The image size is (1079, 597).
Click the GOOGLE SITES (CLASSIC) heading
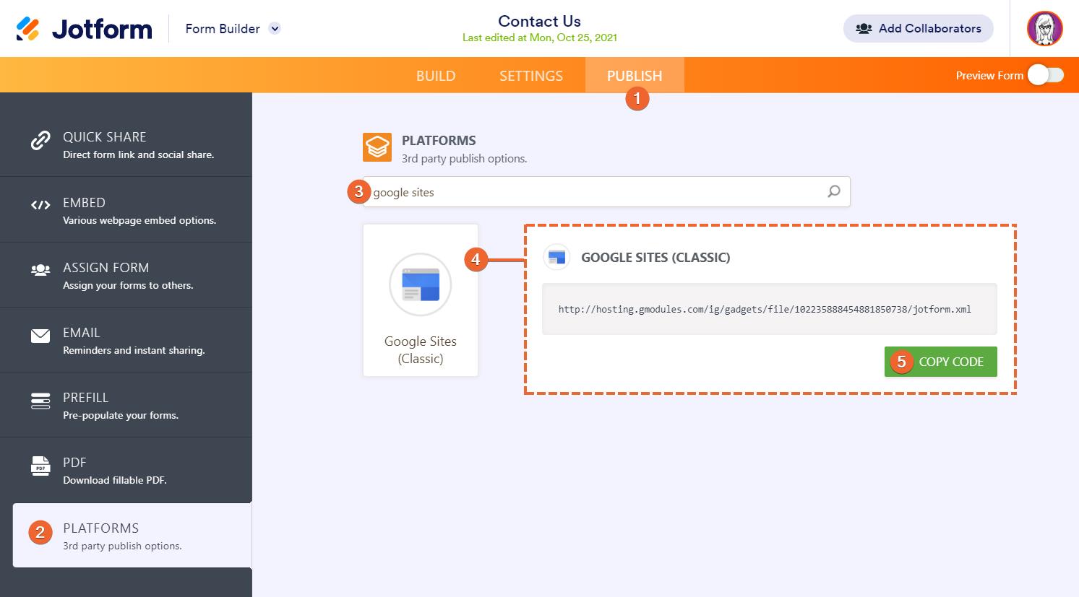655,258
